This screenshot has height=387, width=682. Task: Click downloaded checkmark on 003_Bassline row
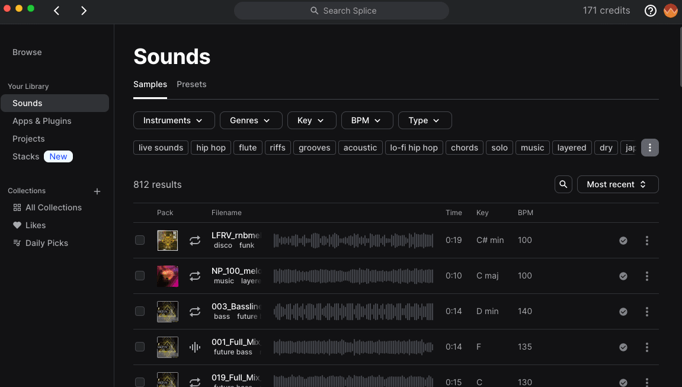pyautogui.click(x=623, y=311)
